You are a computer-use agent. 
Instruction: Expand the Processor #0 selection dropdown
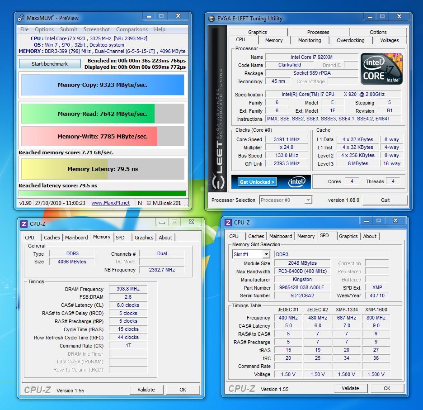(308, 200)
